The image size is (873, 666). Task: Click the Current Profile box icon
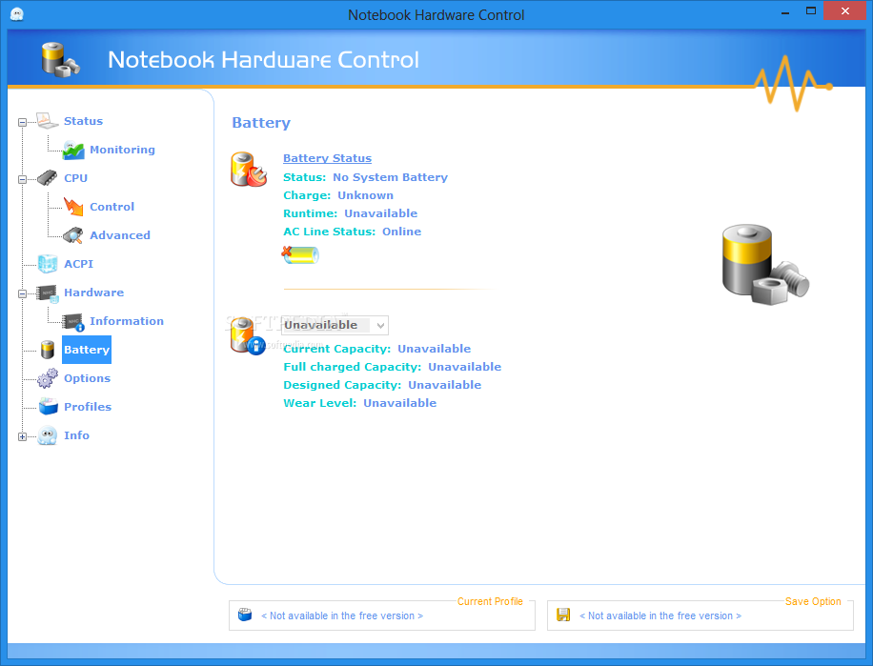tap(245, 615)
